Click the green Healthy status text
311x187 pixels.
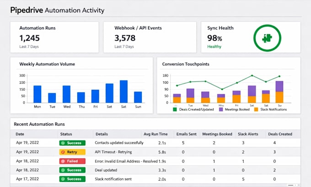tap(214, 47)
